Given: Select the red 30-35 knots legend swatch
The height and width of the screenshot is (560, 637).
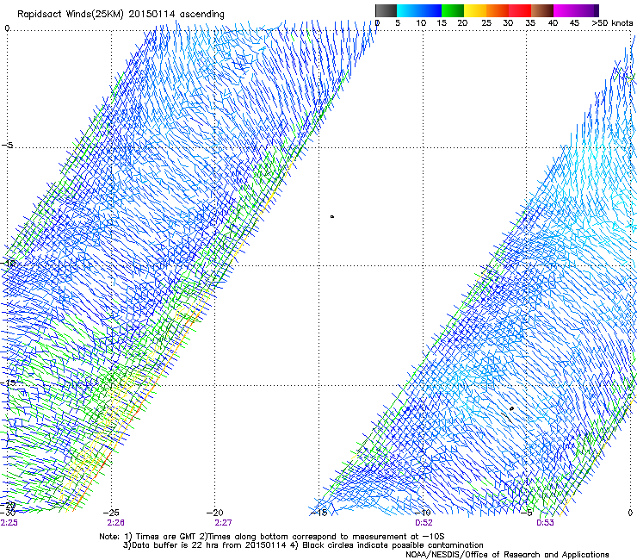Looking at the screenshot, I should pyautogui.click(x=520, y=10).
